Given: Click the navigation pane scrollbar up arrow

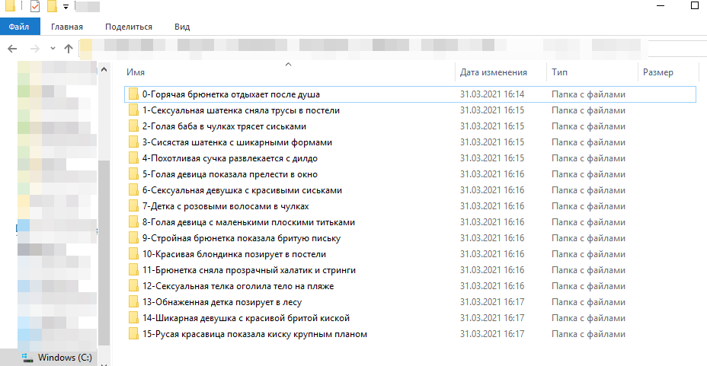Looking at the screenshot, I should 104,69.
